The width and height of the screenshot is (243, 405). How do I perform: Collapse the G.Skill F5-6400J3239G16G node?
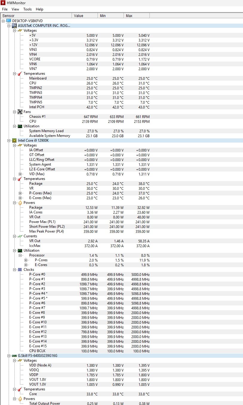(9, 356)
